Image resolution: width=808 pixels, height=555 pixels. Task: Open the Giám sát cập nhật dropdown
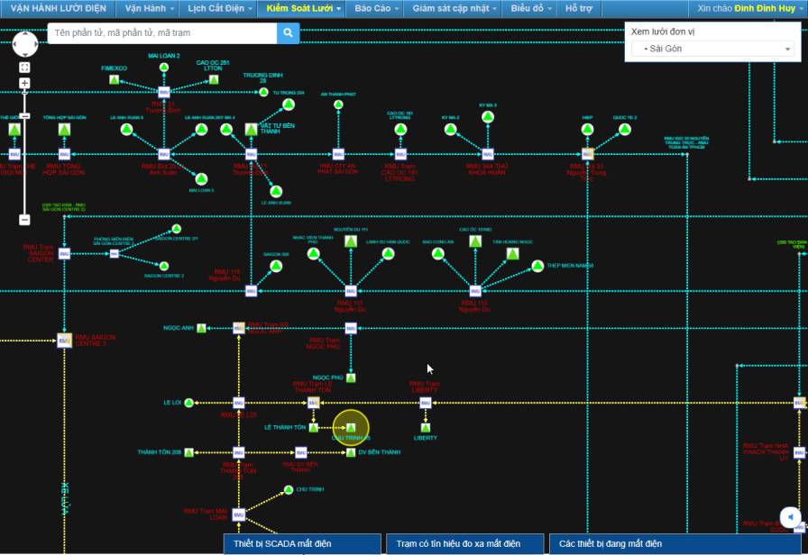[454, 8]
